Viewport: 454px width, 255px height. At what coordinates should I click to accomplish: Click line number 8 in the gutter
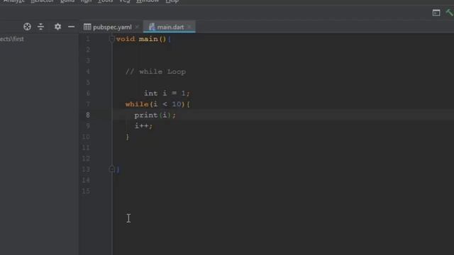[x=88, y=115]
